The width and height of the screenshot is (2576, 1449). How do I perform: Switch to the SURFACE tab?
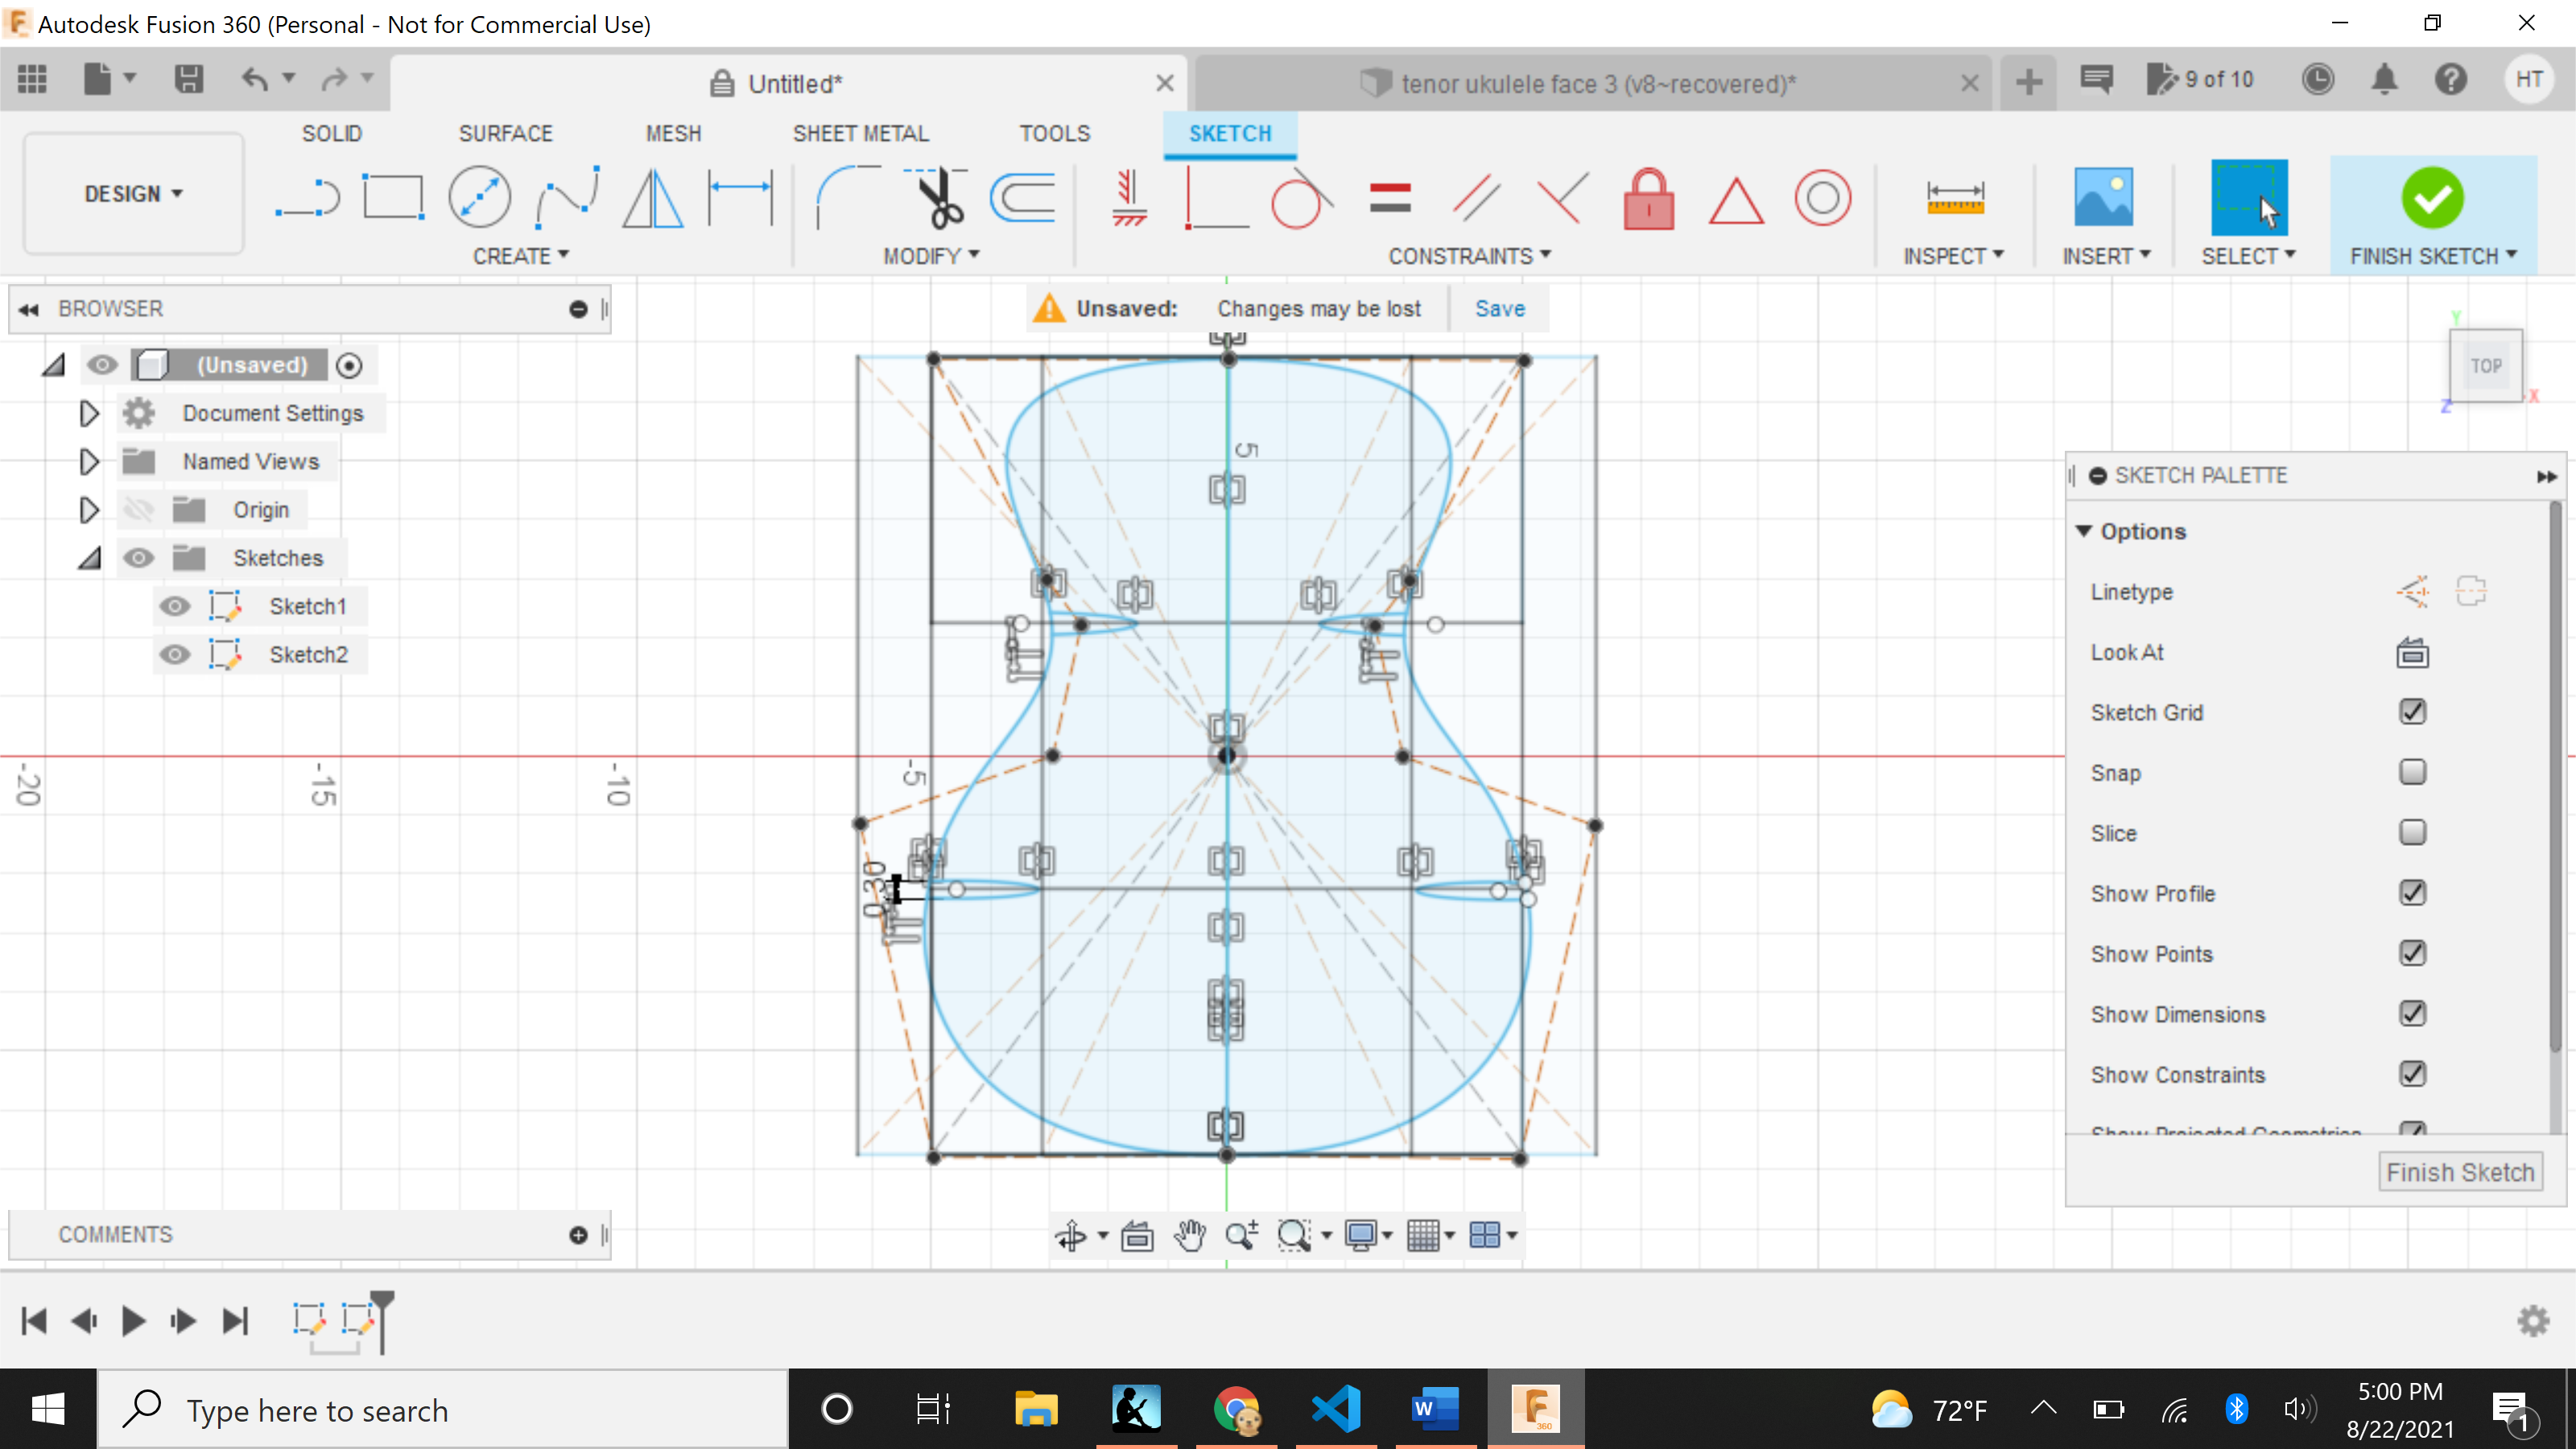tap(502, 133)
